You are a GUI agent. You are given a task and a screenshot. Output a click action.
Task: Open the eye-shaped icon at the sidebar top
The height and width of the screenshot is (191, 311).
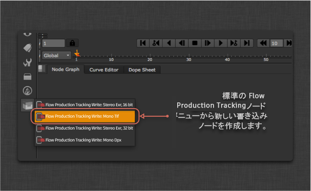27,35
